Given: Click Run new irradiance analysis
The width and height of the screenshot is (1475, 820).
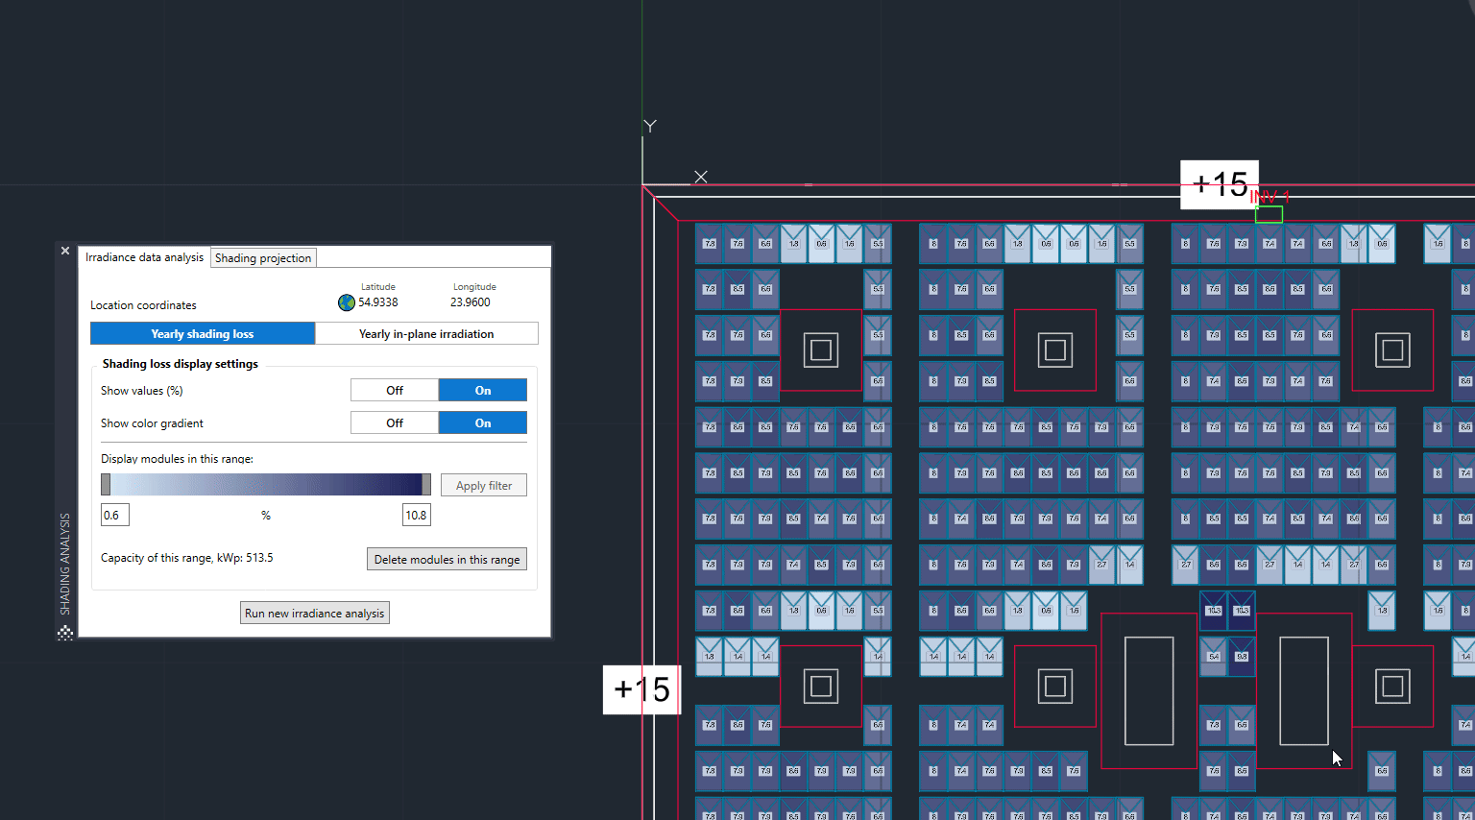Looking at the screenshot, I should (x=314, y=613).
